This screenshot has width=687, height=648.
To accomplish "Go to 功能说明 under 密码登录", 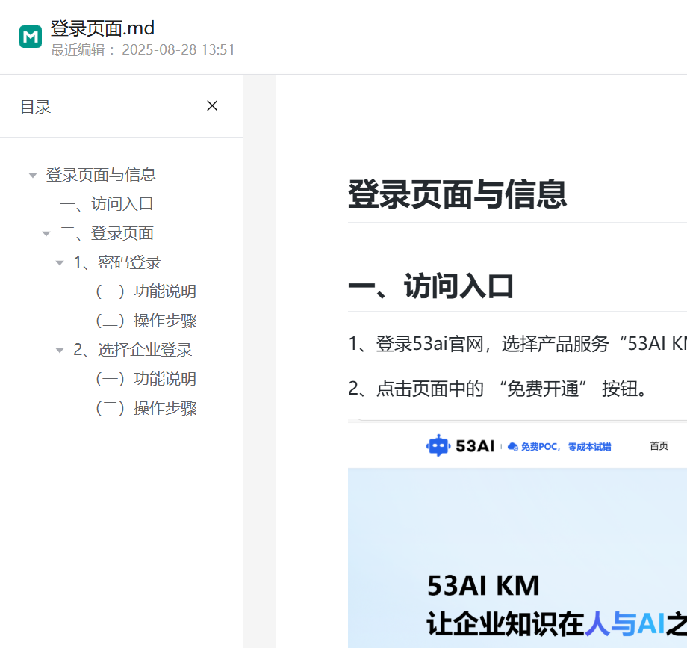I will pyautogui.click(x=146, y=291).
